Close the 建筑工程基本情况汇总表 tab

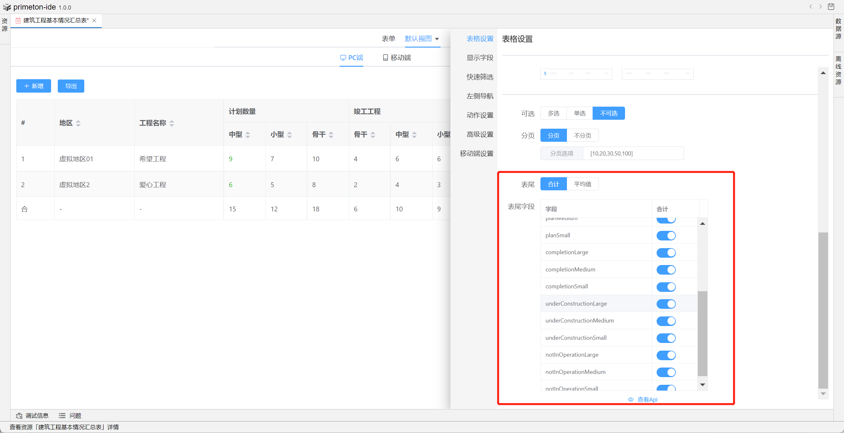94,20
